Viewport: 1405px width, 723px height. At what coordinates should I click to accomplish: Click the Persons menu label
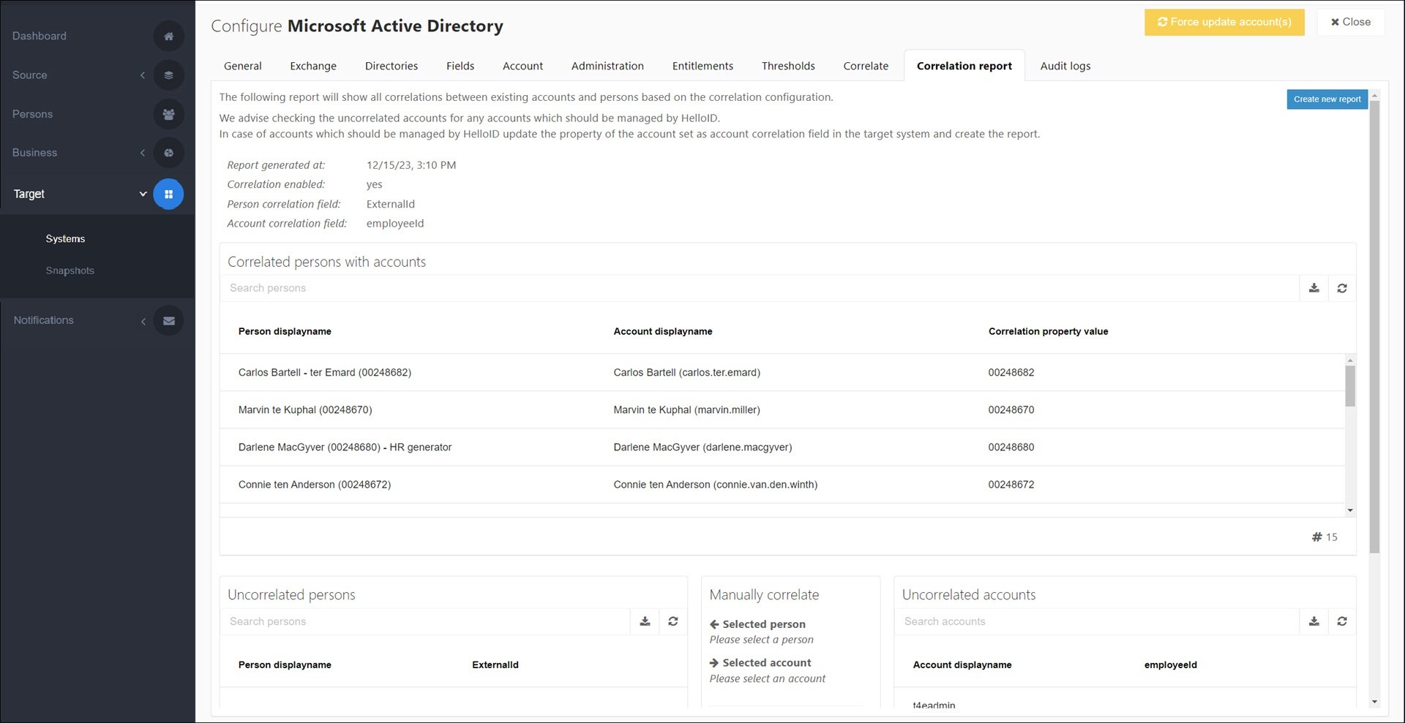point(32,114)
